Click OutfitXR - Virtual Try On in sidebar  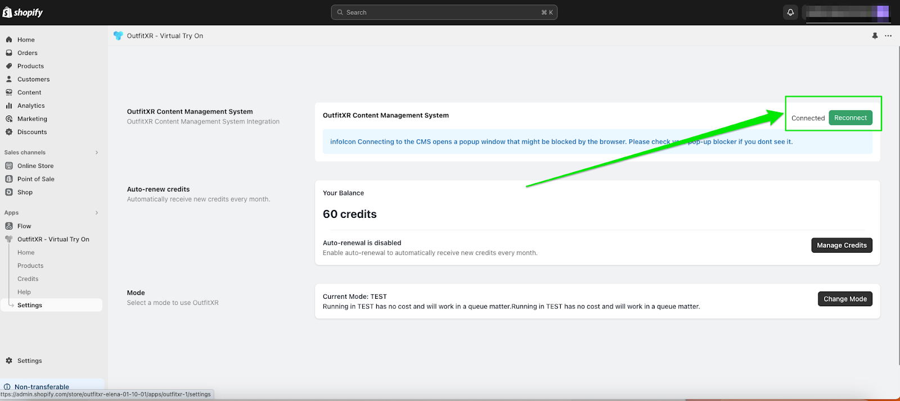[53, 239]
